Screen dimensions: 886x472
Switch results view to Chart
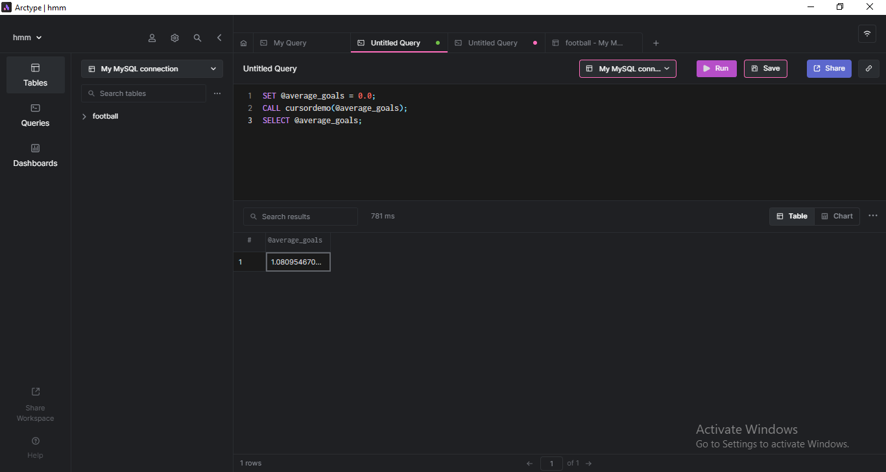click(837, 216)
